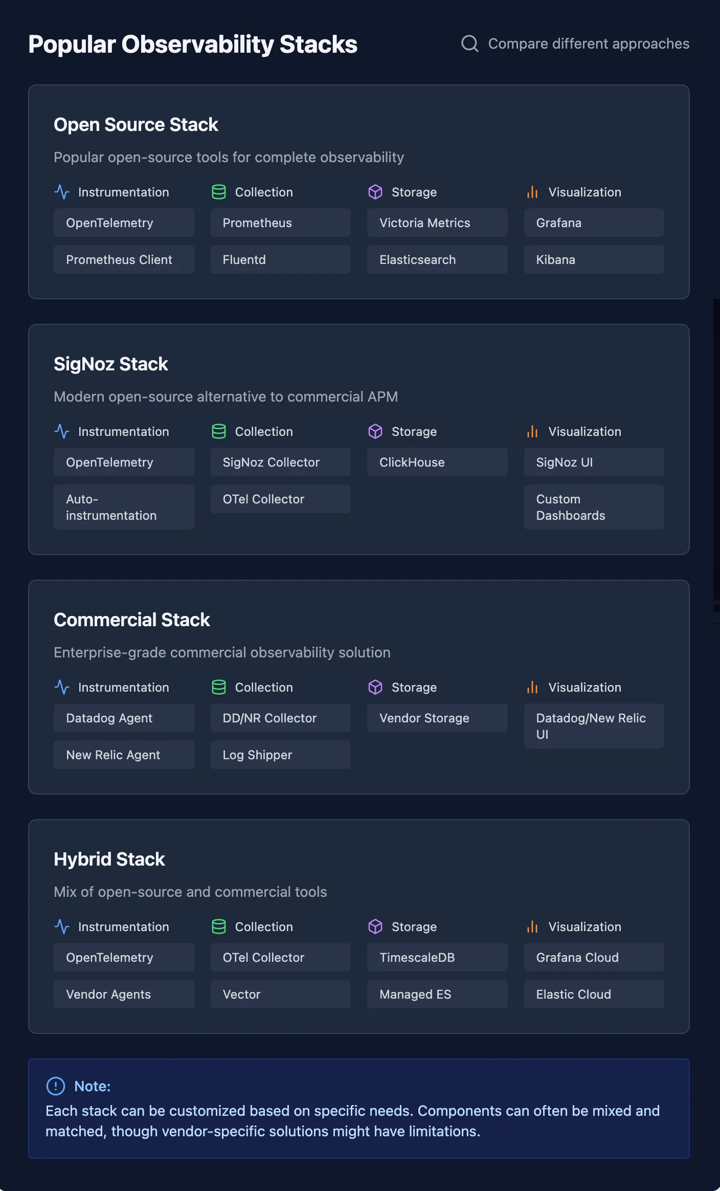The width and height of the screenshot is (720, 1191).
Task: Click the Storage cube icon in Commercial Stack
Action: pyautogui.click(x=375, y=687)
